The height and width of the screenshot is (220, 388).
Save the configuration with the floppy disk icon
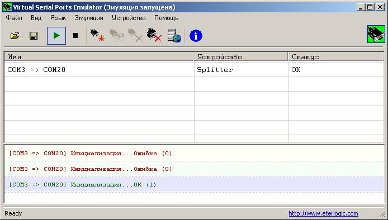tap(34, 36)
